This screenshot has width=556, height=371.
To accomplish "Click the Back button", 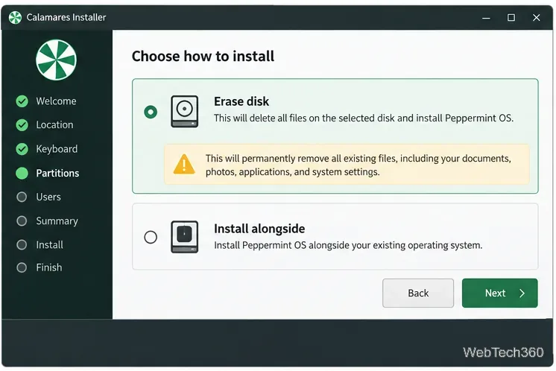I will pyautogui.click(x=418, y=293).
